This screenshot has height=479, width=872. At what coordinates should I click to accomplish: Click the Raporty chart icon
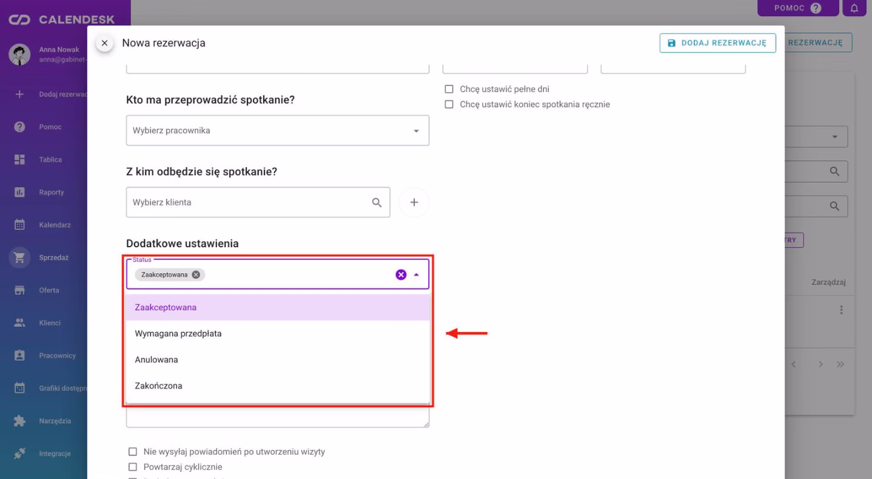coord(19,192)
